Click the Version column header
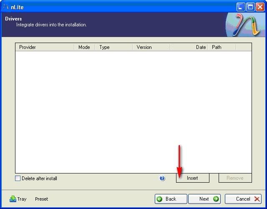 151,47
